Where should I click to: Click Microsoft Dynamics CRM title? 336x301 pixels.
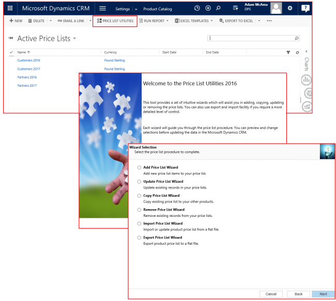[56, 8]
